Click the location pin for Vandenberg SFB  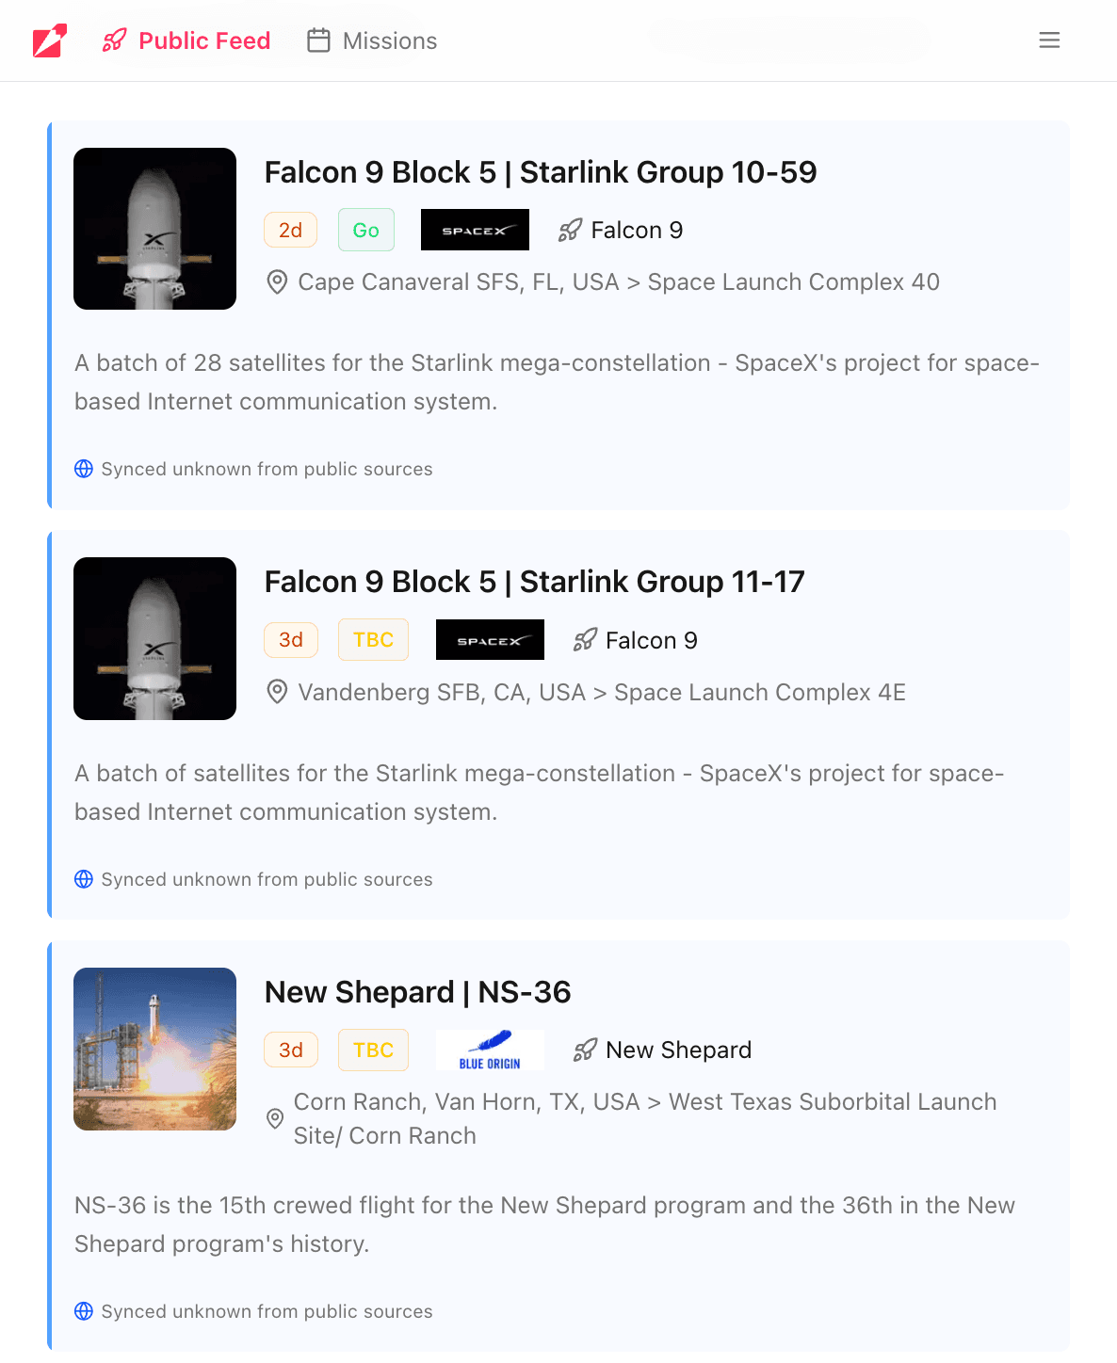pyautogui.click(x=277, y=692)
